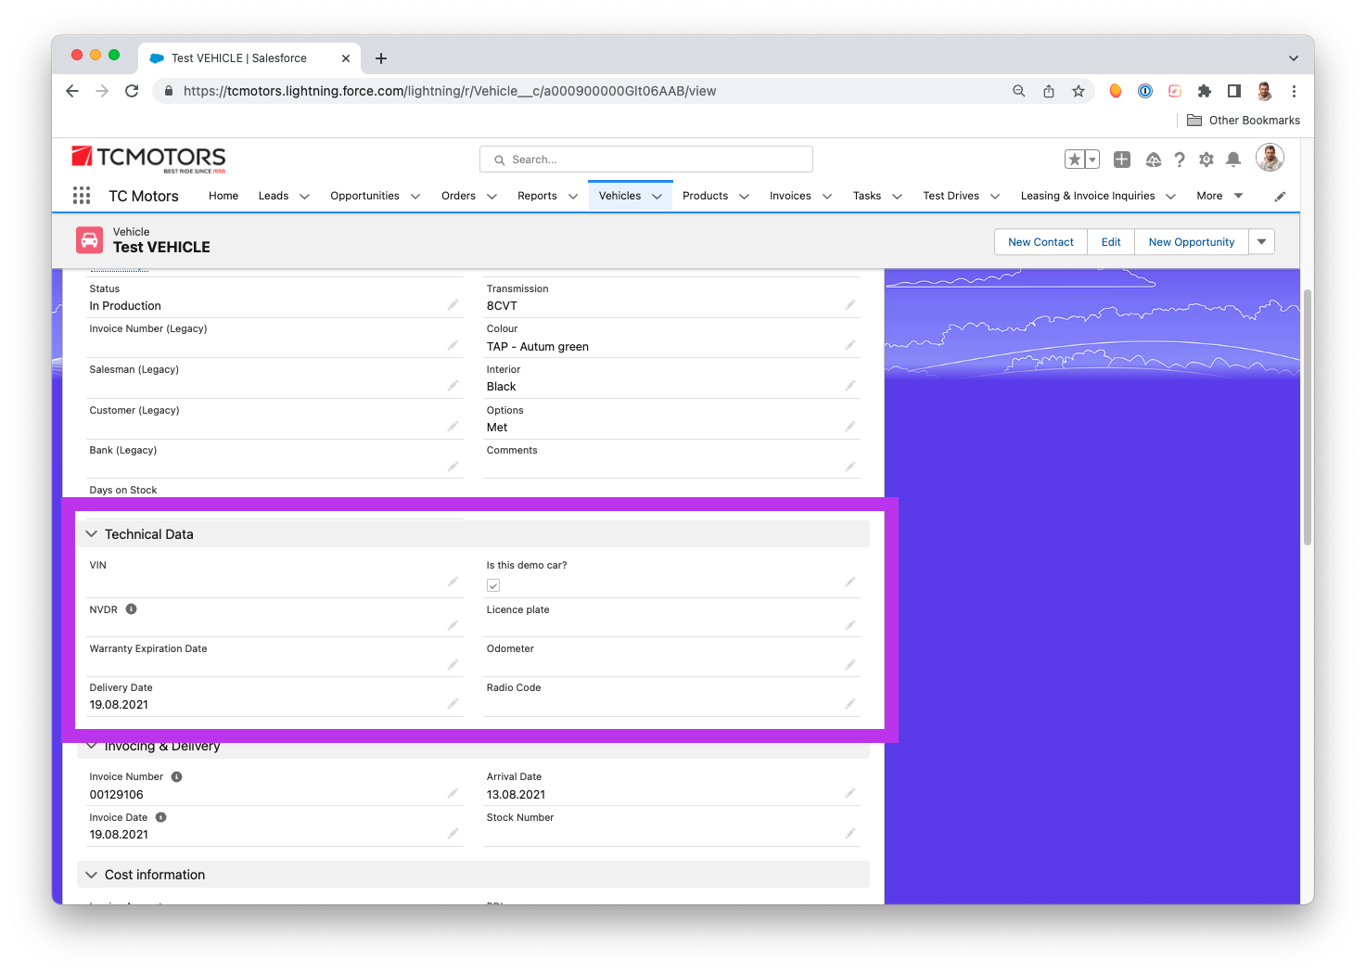
Task: Open the browser three-dot menu
Action: (1294, 91)
